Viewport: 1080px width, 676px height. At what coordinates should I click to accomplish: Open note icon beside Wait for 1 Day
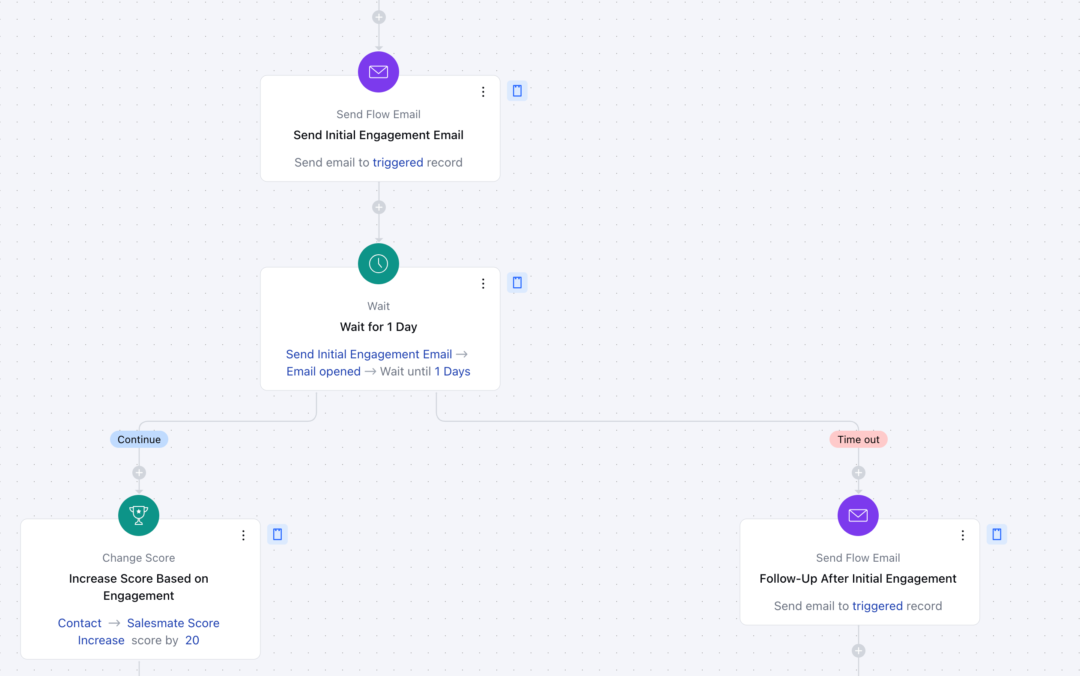[x=517, y=283]
